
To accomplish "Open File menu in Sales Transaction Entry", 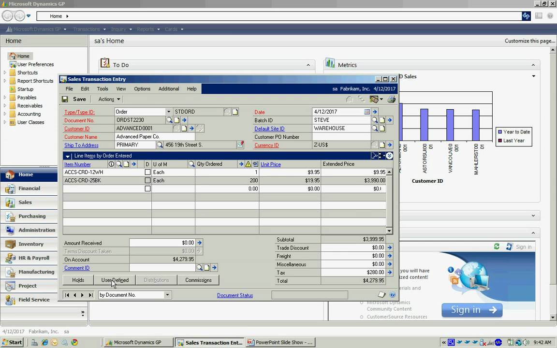I will (69, 89).
